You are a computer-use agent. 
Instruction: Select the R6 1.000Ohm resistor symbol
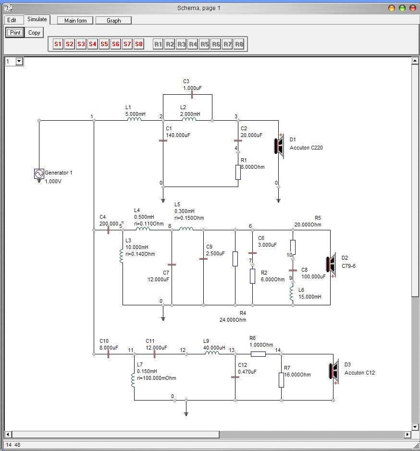tap(258, 354)
